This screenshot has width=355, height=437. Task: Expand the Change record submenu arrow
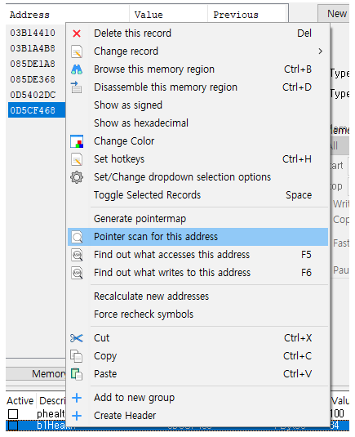[x=321, y=51]
